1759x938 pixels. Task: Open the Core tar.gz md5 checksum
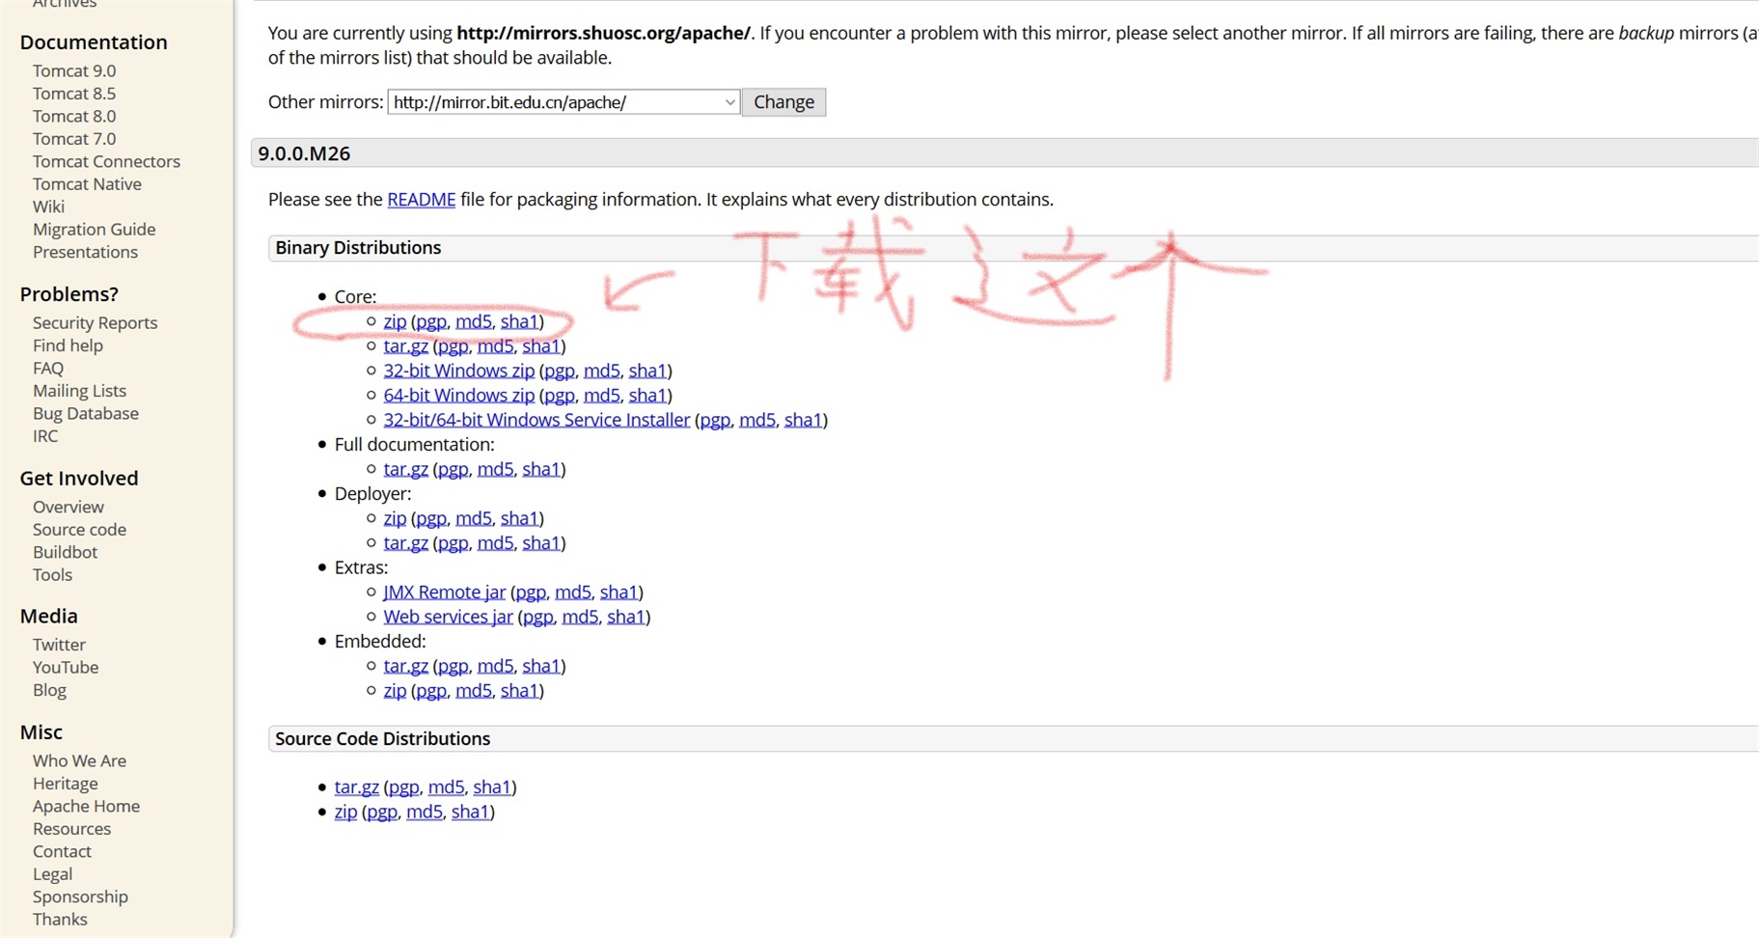pos(495,346)
